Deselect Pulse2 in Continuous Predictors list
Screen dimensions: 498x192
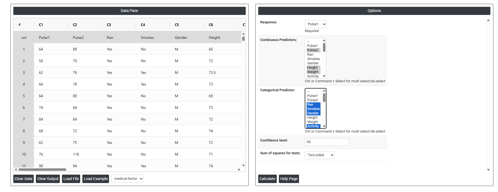click(312, 50)
